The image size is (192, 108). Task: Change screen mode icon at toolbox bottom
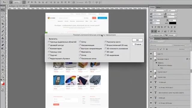click(3, 91)
